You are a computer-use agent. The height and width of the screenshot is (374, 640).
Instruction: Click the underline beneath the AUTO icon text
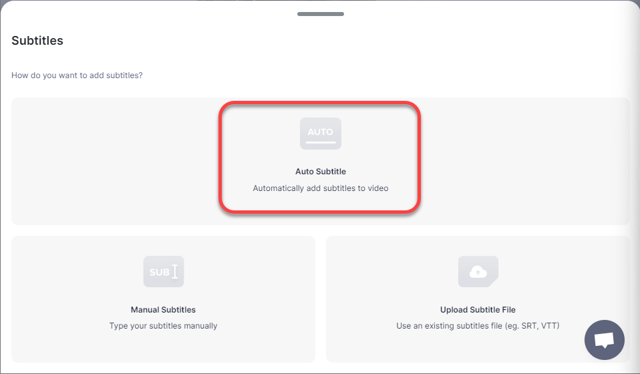pyautogui.click(x=320, y=142)
